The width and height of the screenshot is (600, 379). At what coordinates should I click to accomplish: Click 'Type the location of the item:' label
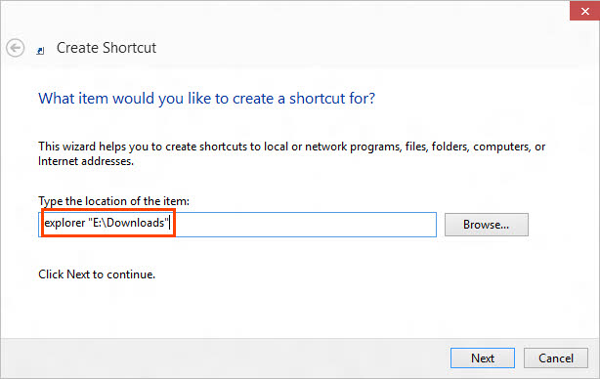point(113,201)
